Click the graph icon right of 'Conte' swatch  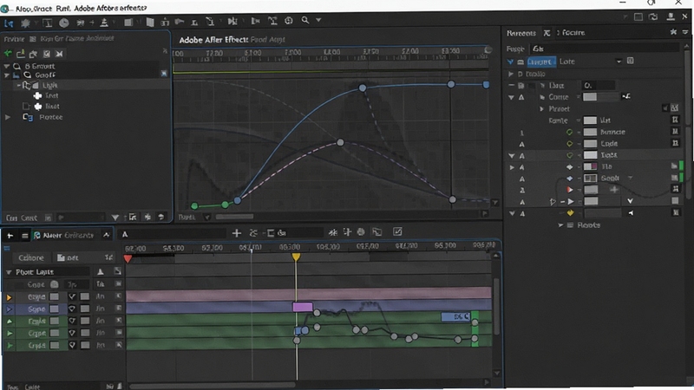pyautogui.click(x=625, y=96)
